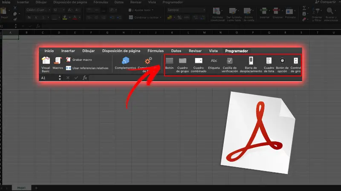Toggle underline S in dimmed ribbon
Screen dimensions: 341x191
[43, 17]
